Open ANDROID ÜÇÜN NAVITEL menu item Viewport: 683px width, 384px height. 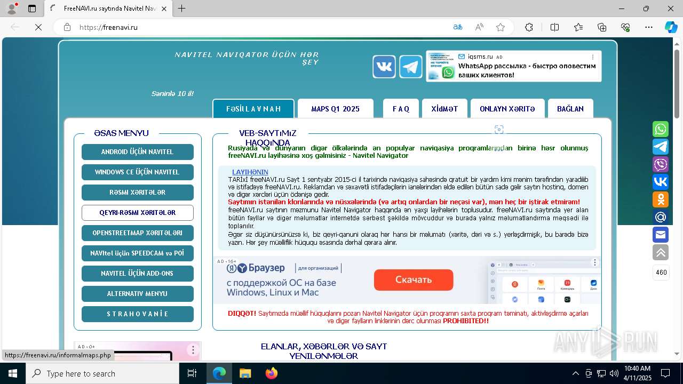coord(138,152)
